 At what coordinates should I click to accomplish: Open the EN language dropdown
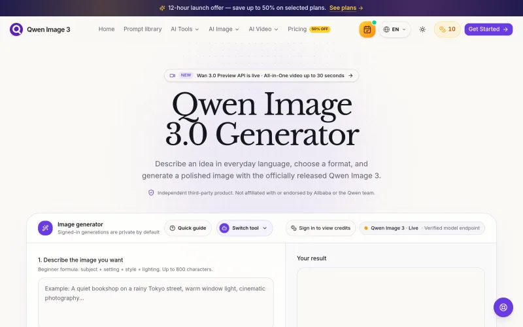pos(395,29)
